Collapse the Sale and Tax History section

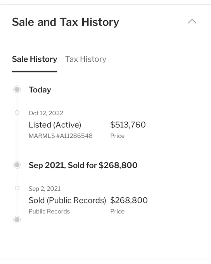192,22
